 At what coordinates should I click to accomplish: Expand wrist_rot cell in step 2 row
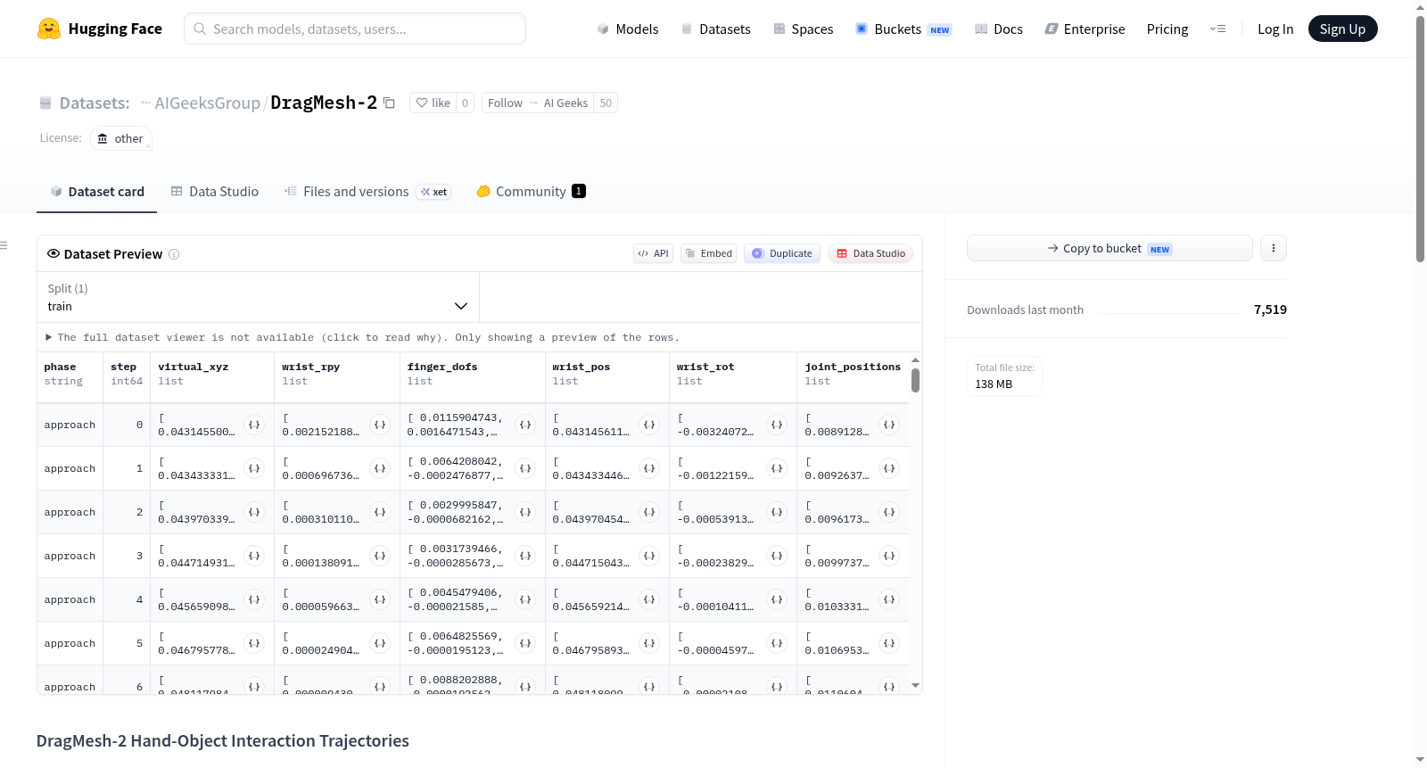(x=777, y=512)
